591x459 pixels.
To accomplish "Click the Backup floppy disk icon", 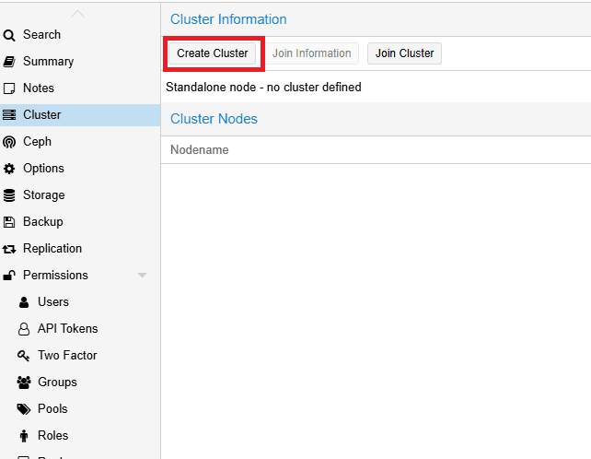I will pyautogui.click(x=9, y=222).
